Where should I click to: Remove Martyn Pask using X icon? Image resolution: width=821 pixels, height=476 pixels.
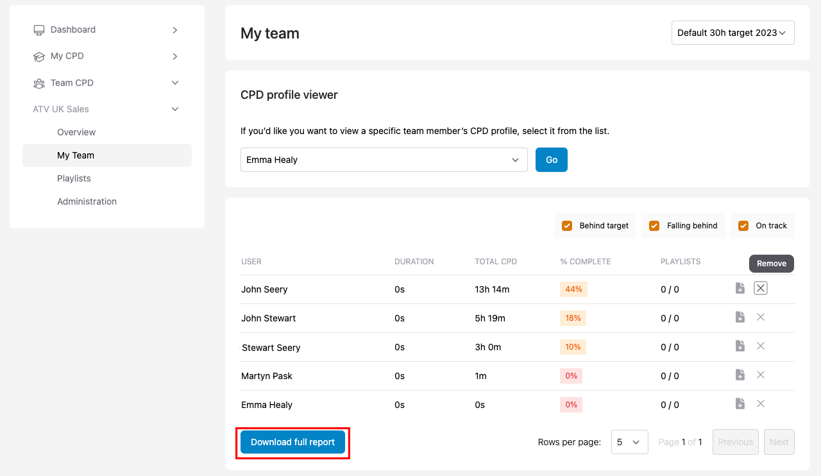(760, 375)
